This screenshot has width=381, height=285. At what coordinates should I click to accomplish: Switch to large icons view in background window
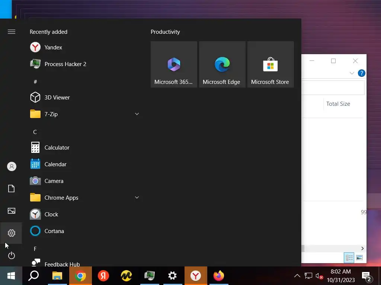[359, 258]
